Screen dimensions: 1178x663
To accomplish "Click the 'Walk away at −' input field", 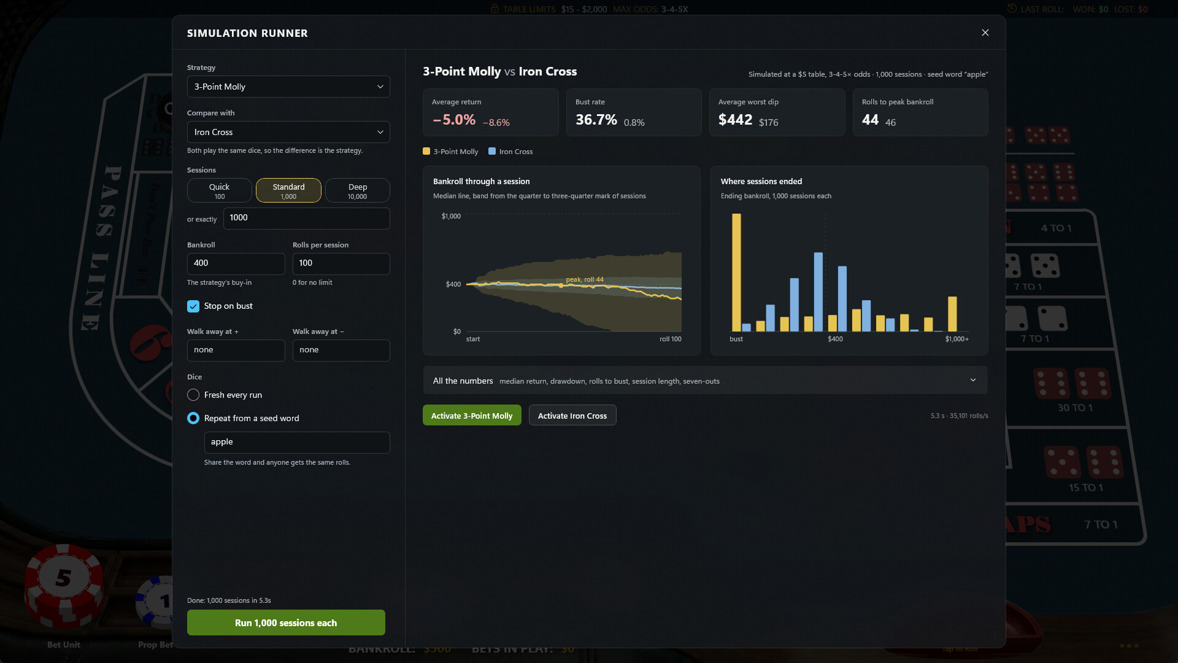I will [x=341, y=350].
